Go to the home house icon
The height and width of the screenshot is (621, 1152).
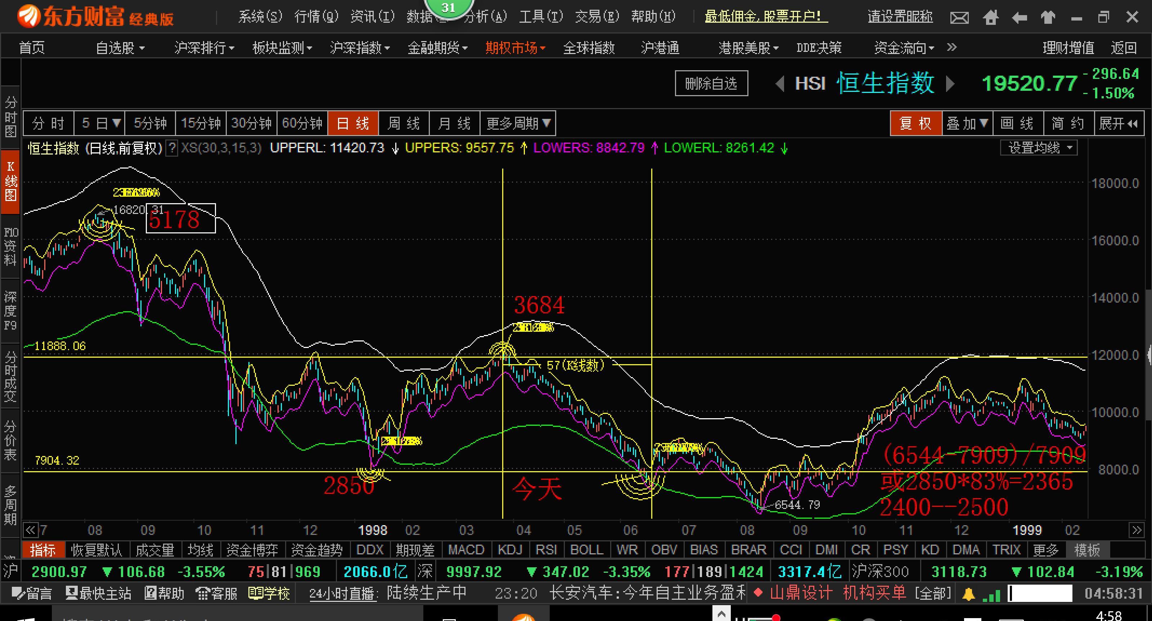[x=991, y=17]
